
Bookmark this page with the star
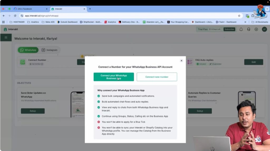coord(239,16)
